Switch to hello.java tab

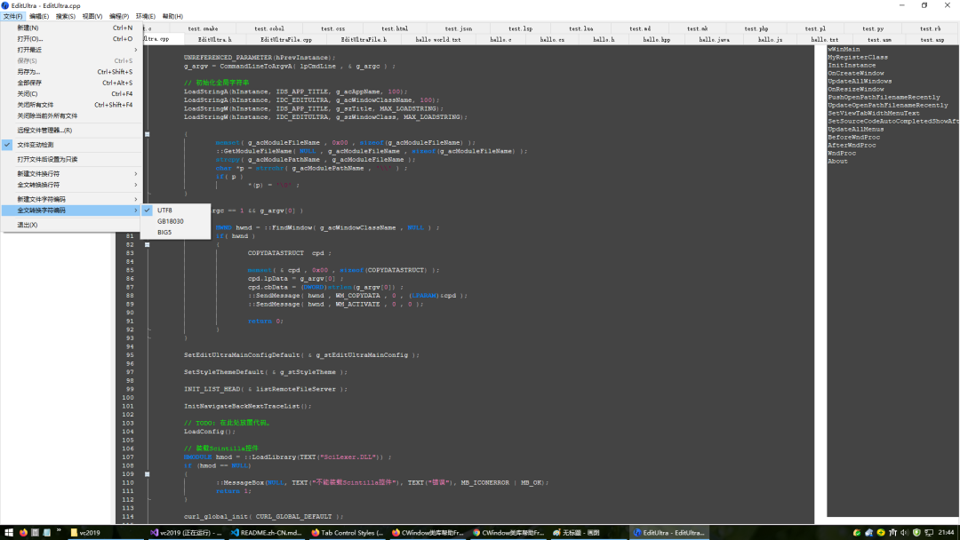(714, 40)
